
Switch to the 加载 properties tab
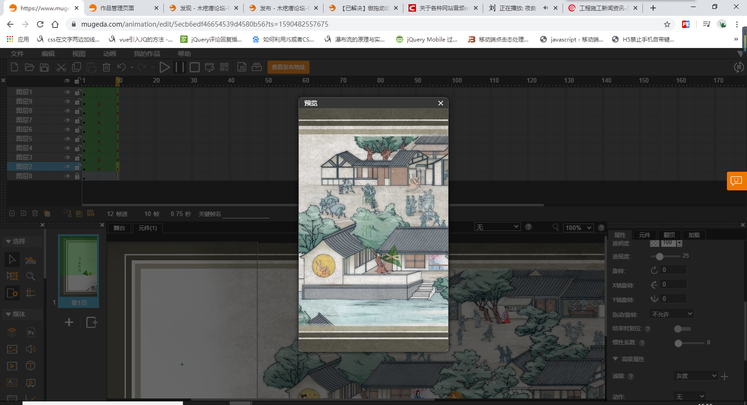pyautogui.click(x=694, y=235)
